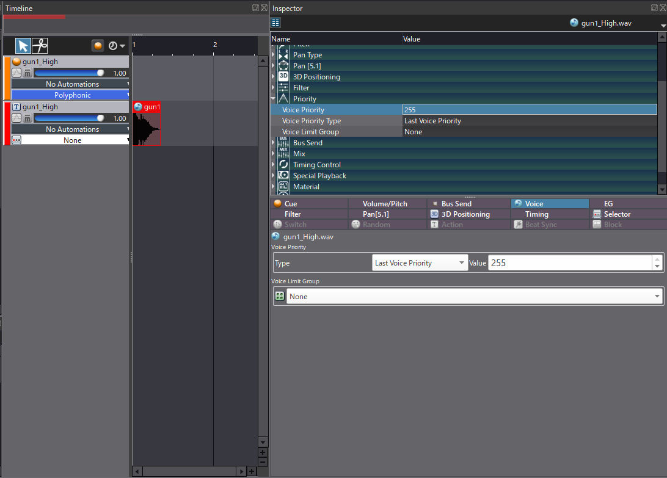Increase Voice Priority value with up stepper

[657, 259]
